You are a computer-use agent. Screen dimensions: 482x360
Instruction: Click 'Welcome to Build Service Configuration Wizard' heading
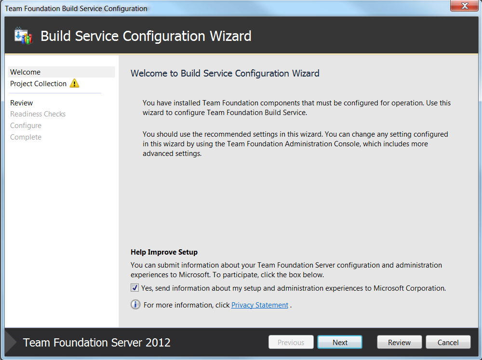pos(225,73)
